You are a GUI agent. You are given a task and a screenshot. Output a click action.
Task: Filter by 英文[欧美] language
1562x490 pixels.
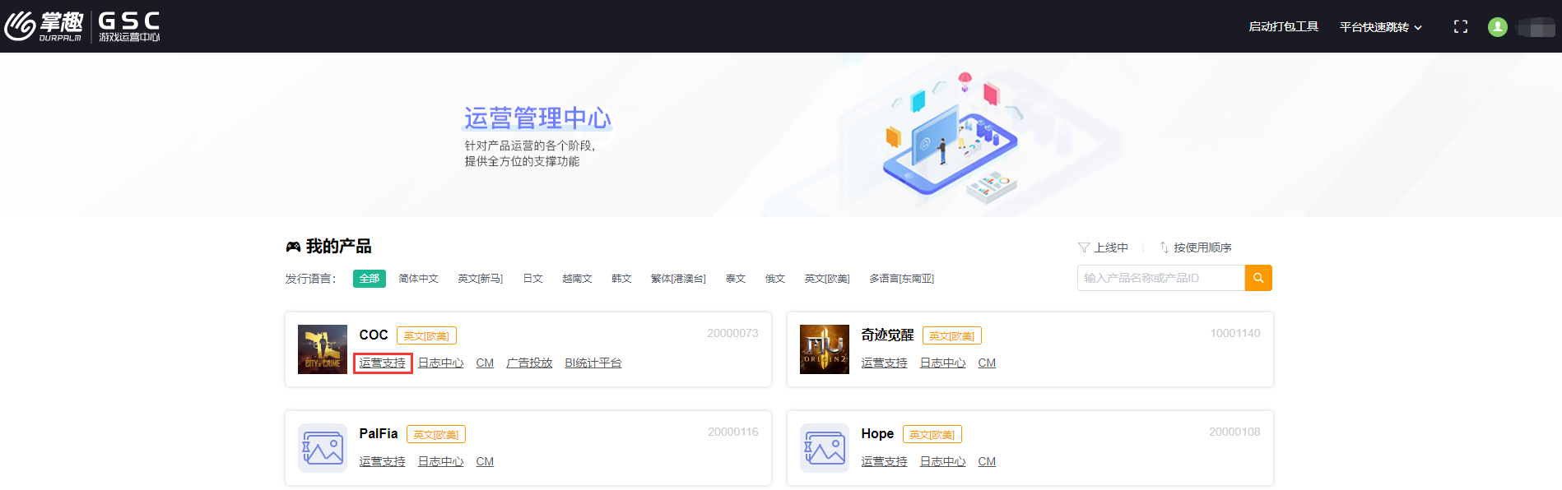click(x=826, y=279)
